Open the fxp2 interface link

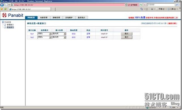click(x=32, y=37)
